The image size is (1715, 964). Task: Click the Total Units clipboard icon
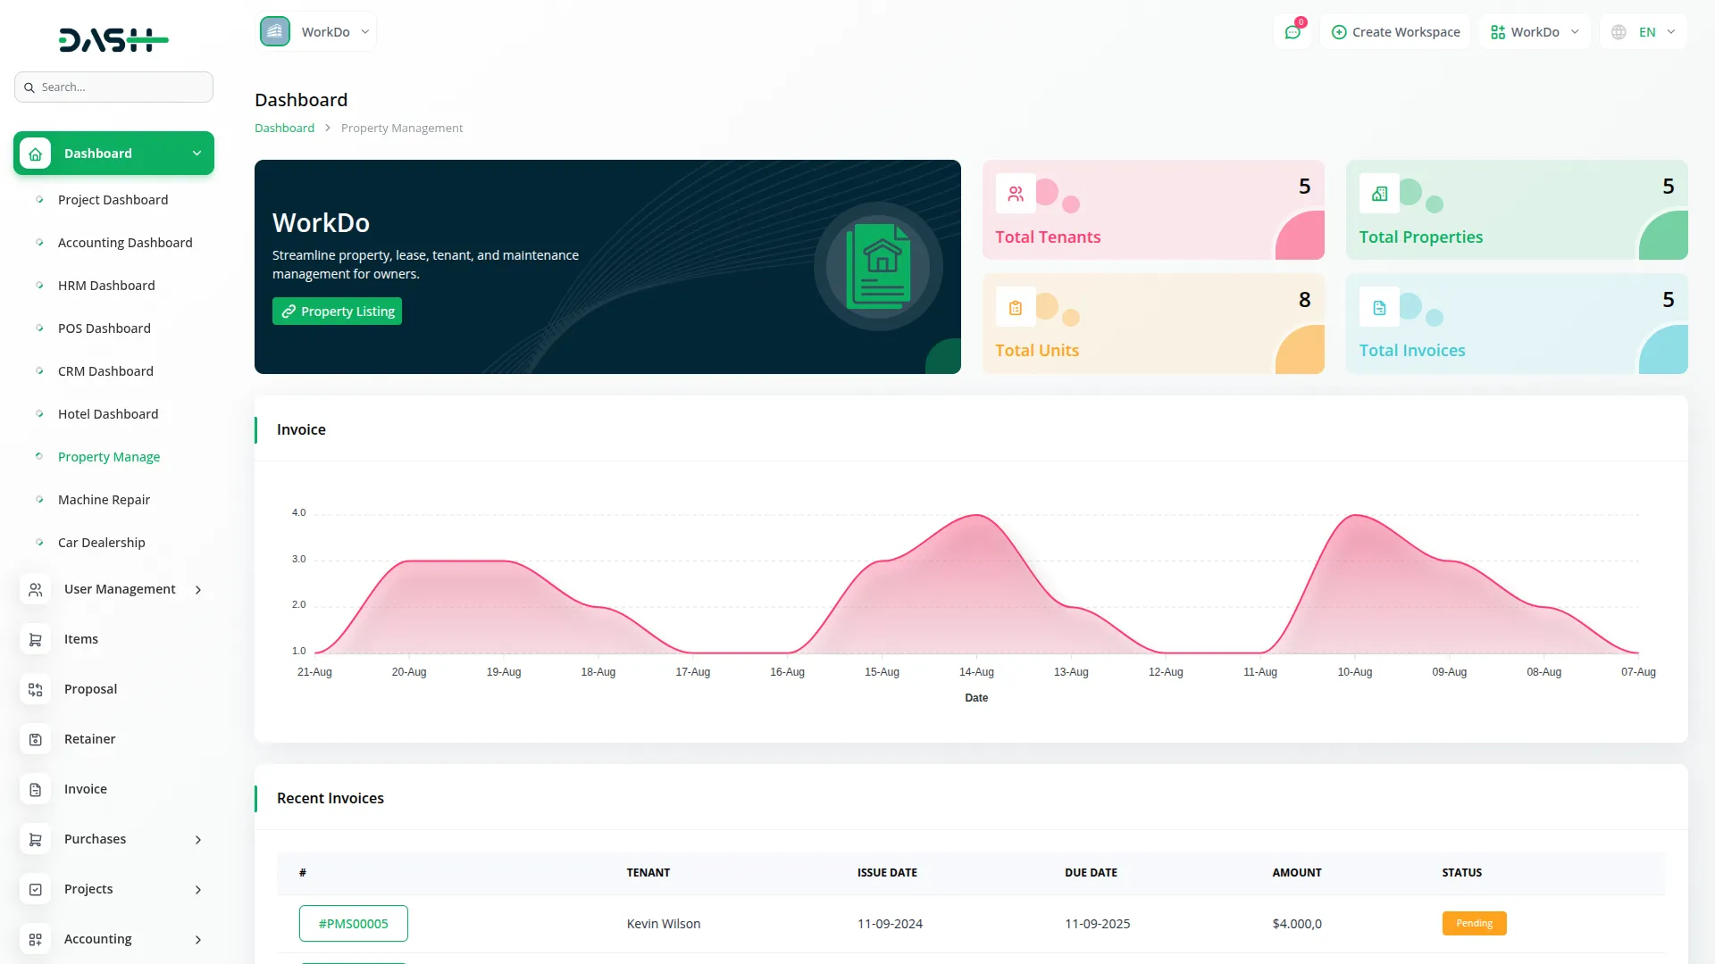(x=1016, y=308)
